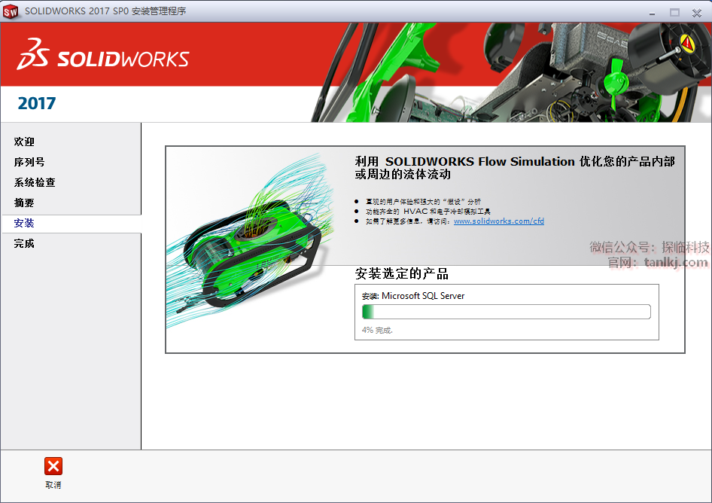The image size is (712, 503).
Task: Open the 系统检查 step
Action: click(x=35, y=182)
